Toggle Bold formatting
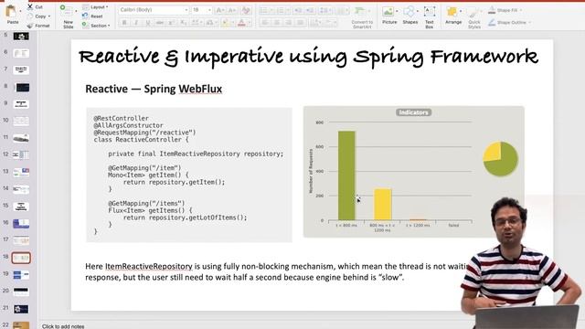 (124, 23)
